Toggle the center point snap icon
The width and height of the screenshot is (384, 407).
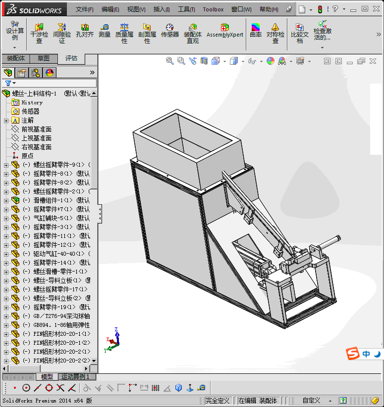pos(26,388)
